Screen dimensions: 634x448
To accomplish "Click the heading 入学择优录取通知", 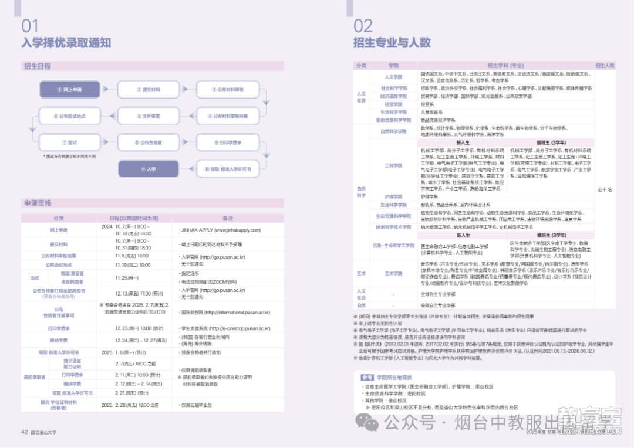I will [x=66, y=43].
